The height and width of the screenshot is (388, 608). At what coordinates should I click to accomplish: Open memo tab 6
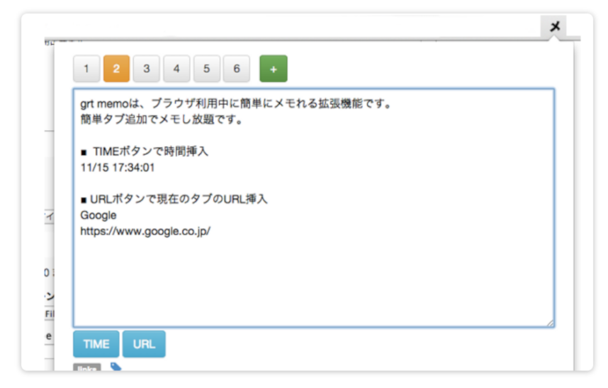point(237,69)
